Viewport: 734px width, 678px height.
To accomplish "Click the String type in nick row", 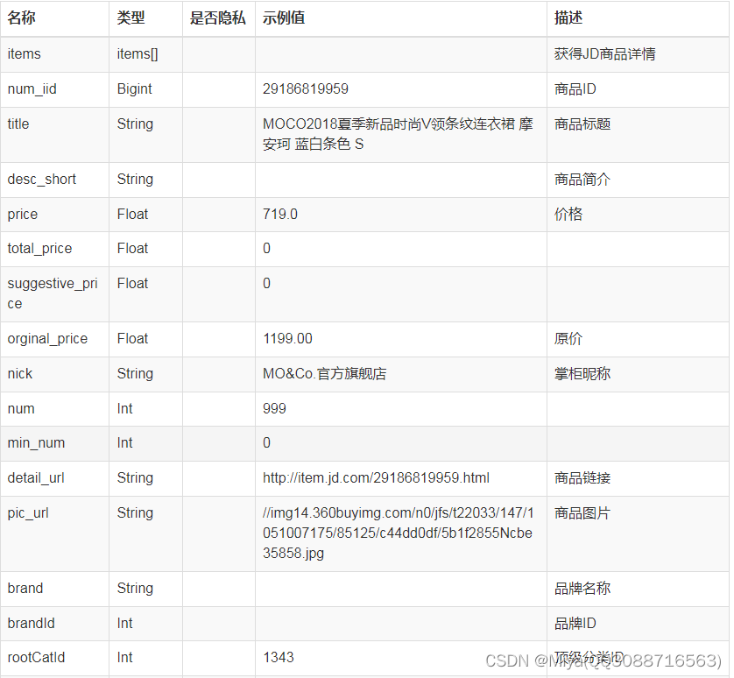I will click(x=135, y=374).
